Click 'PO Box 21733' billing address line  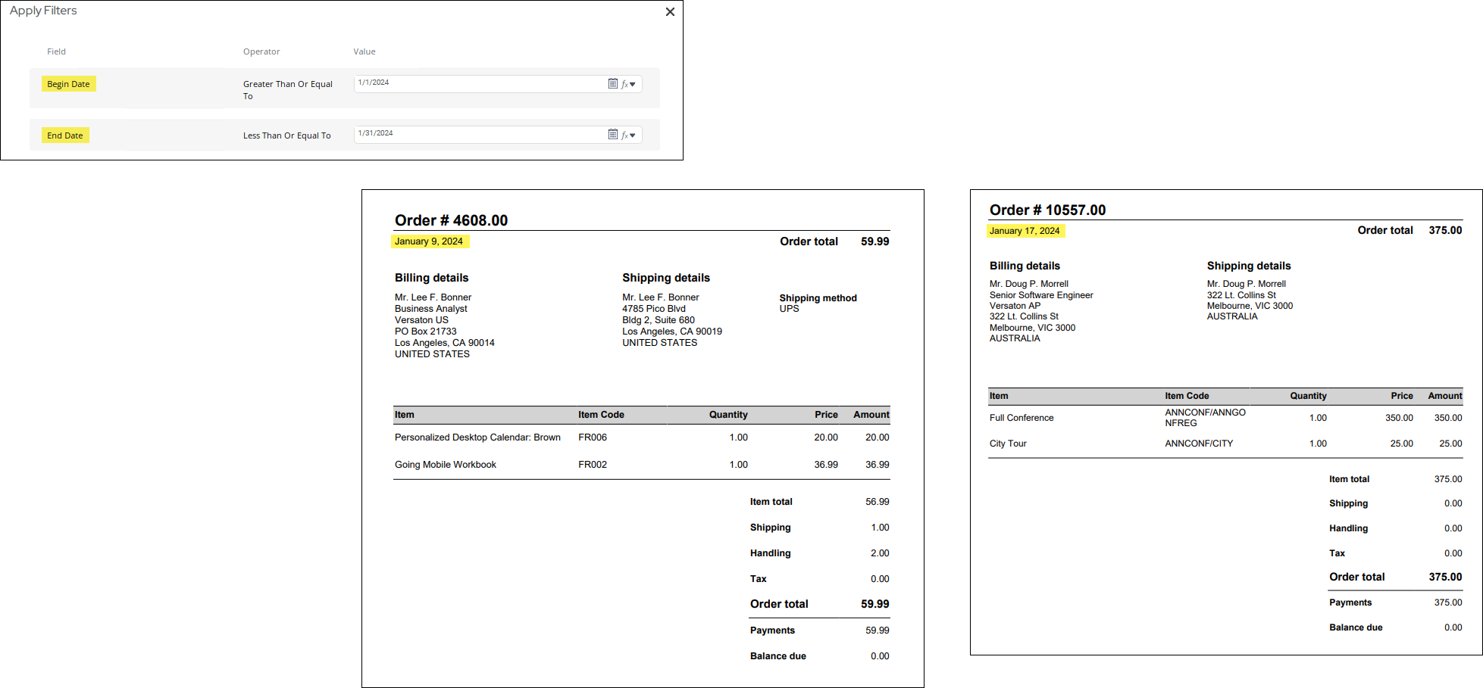tap(426, 332)
